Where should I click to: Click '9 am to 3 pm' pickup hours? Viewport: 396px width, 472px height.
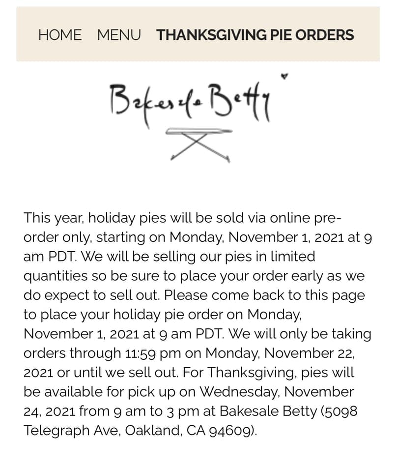pos(156,411)
